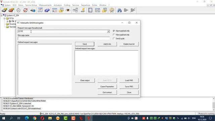This screenshot has height=121, width=215.
Task: Click the yellow folder window toolbar icon
Action: tap(61, 10)
